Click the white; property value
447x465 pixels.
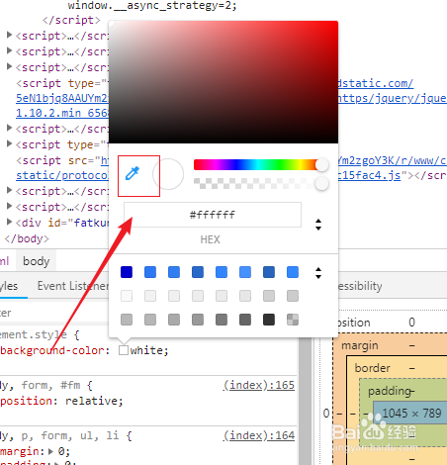pyautogui.click(x=149, y=350)
